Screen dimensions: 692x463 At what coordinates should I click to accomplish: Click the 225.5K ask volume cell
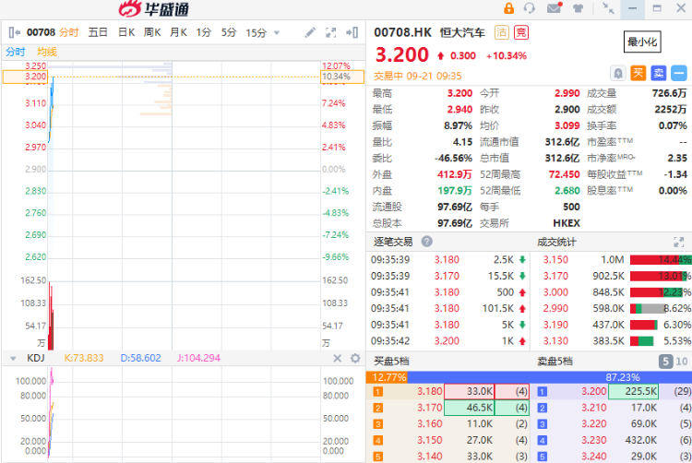tap(633, 391)
